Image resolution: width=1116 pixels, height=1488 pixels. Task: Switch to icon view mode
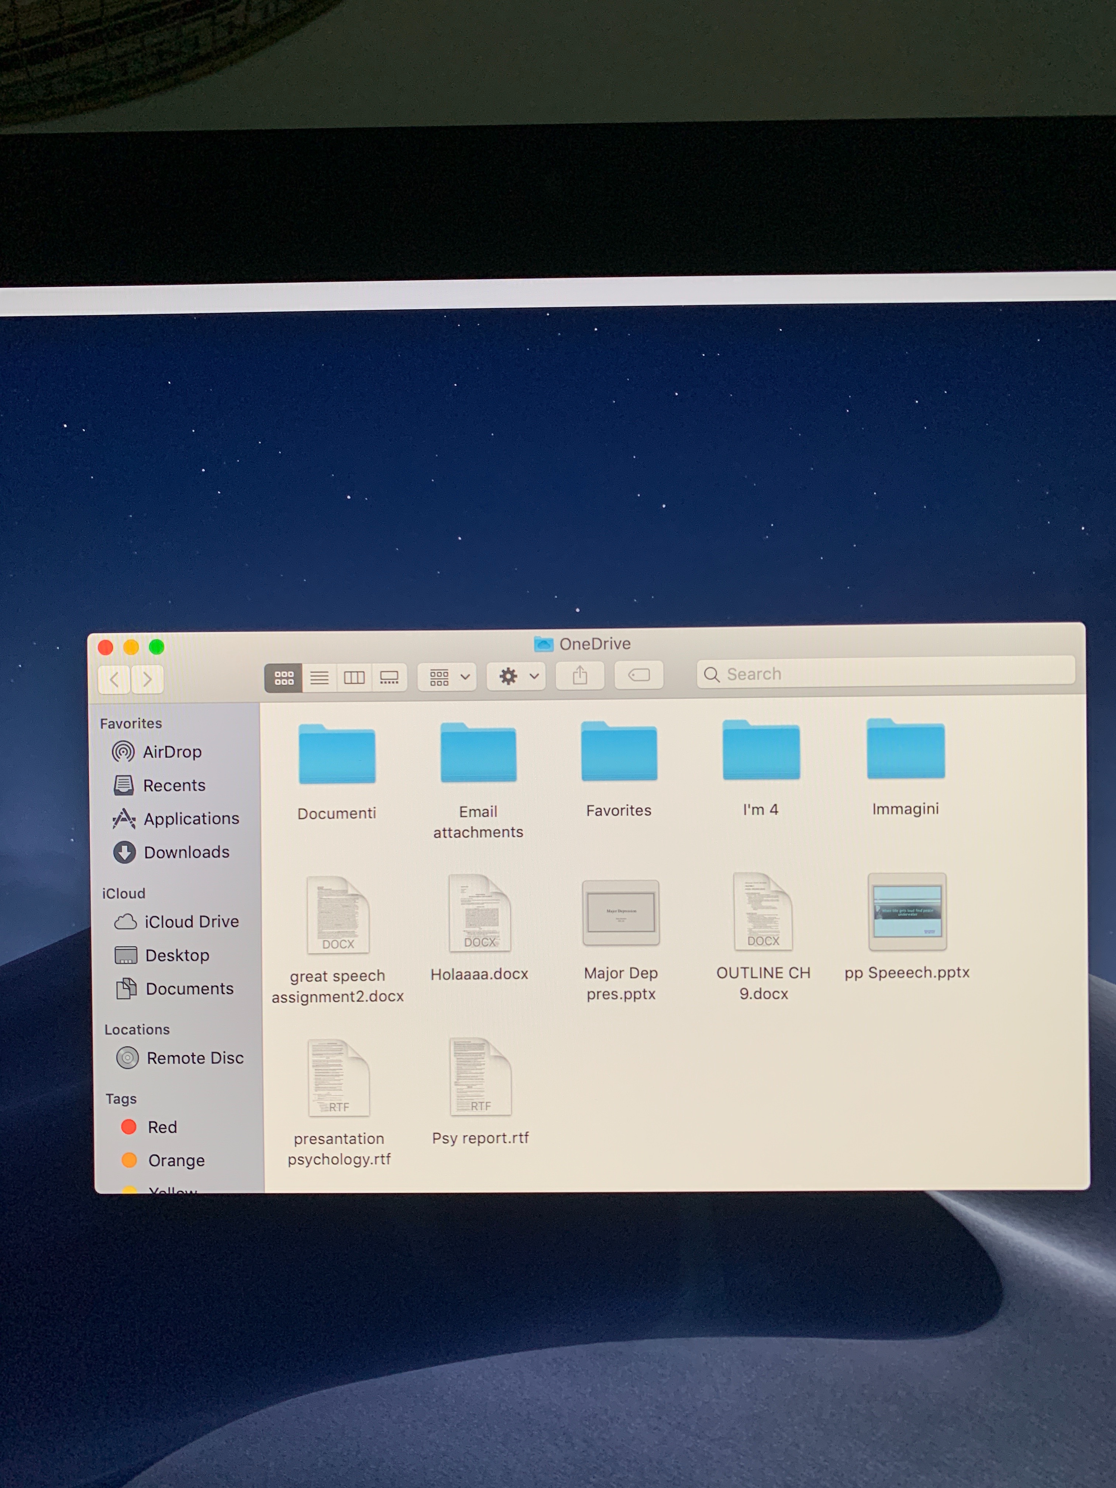283,678
